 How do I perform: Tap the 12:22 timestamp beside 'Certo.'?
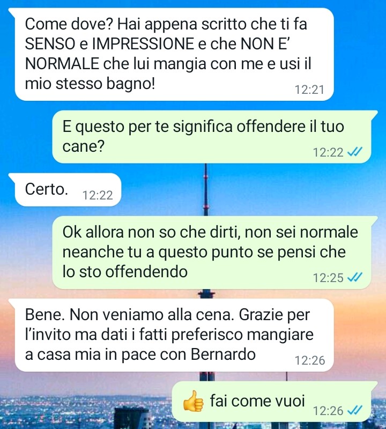tap(98, 195)
